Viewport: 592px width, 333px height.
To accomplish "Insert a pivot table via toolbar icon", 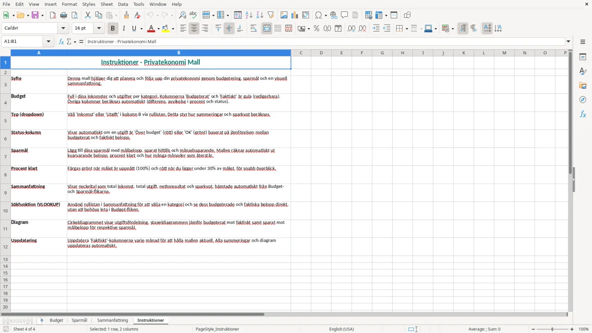I will tap(306, 15).
